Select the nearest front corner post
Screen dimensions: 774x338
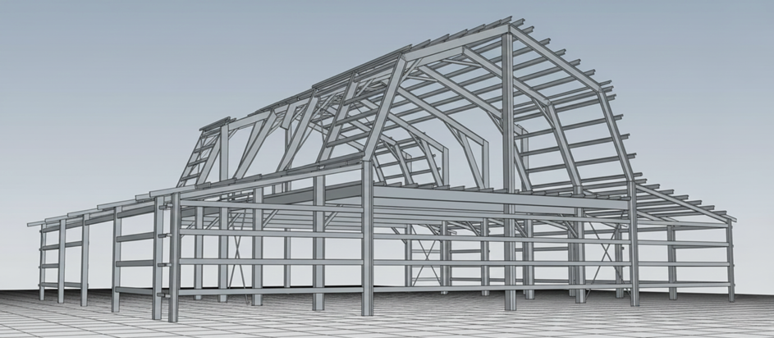(174, 263)
